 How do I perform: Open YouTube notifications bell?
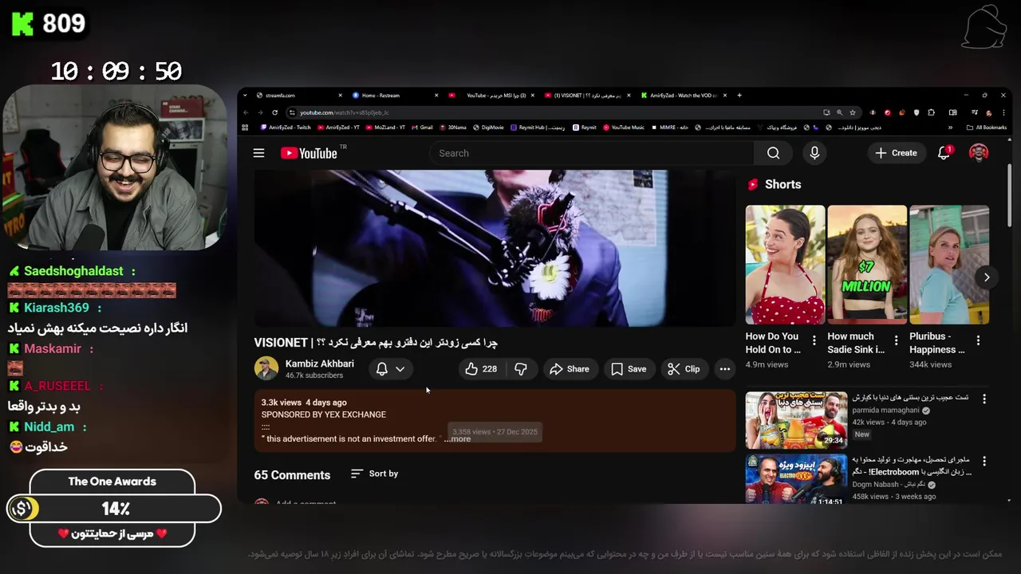click(x=944, y=153)
